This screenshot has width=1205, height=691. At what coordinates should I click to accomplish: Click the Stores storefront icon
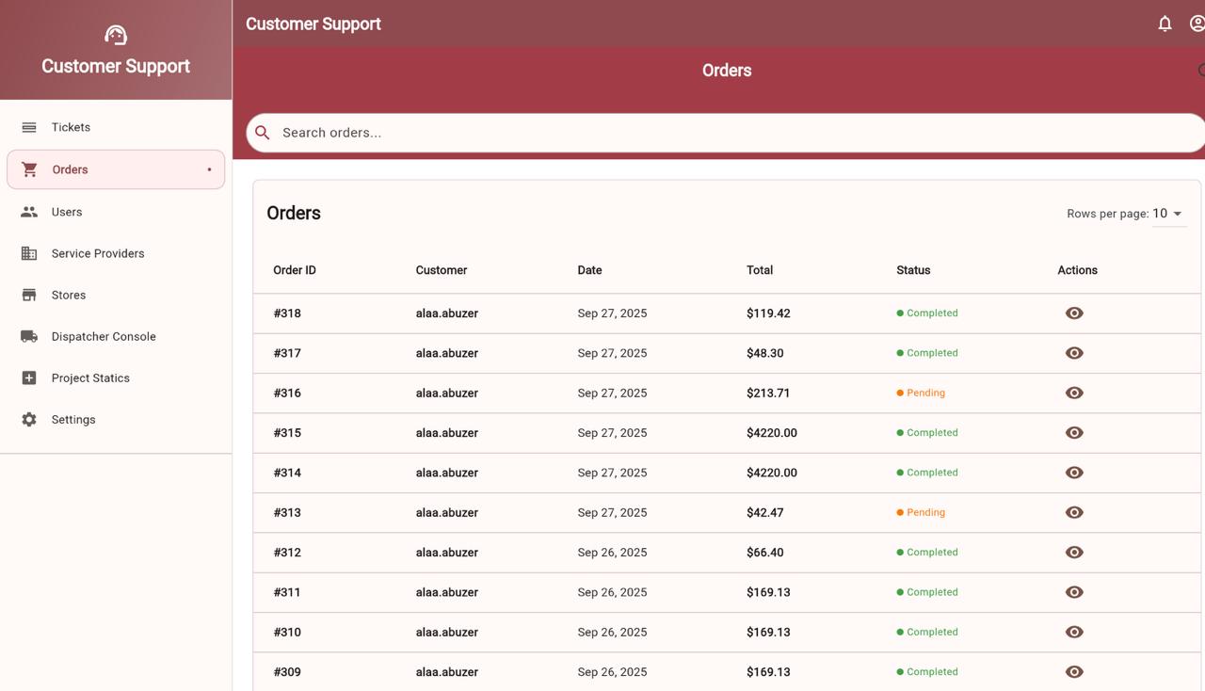29,295
